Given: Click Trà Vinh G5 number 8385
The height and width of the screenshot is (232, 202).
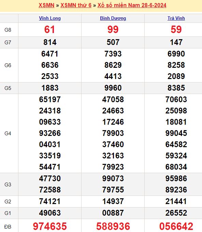Looking at the screenshot, I should point(176,88).
